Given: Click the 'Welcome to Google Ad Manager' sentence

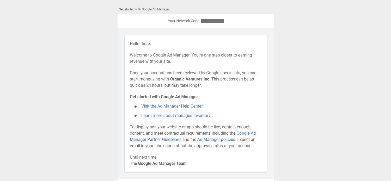Looking at the screenshot, I should click(160, 55).
